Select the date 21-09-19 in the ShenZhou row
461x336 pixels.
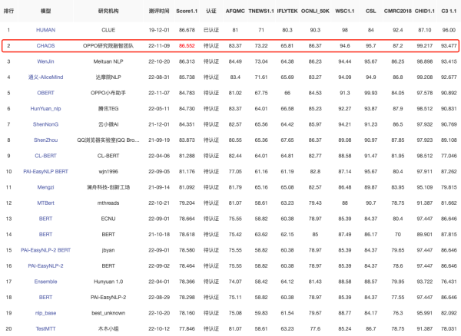pos(159,140)
